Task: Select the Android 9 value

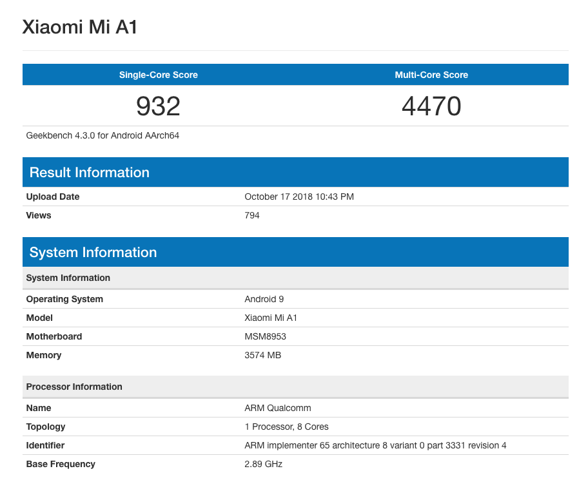Action: [264, 299]
